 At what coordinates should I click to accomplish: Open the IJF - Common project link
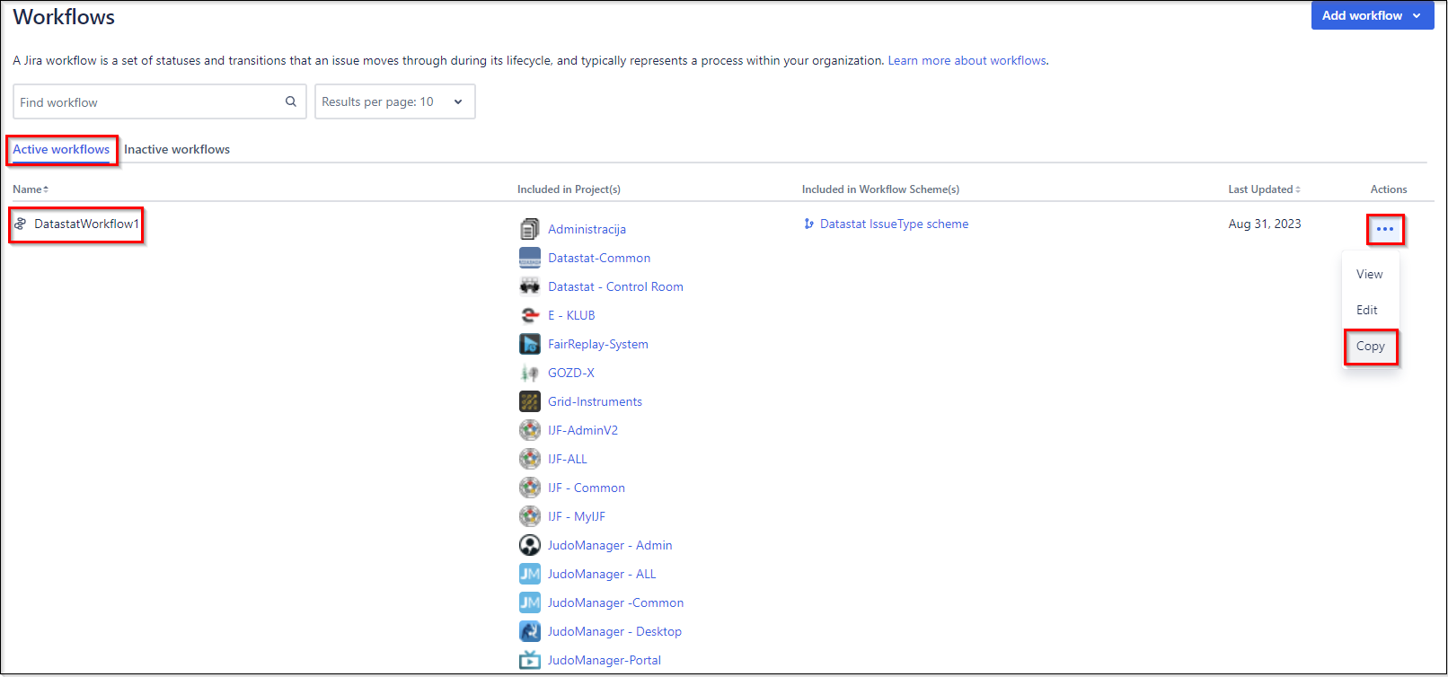click(x=587, y=488)
